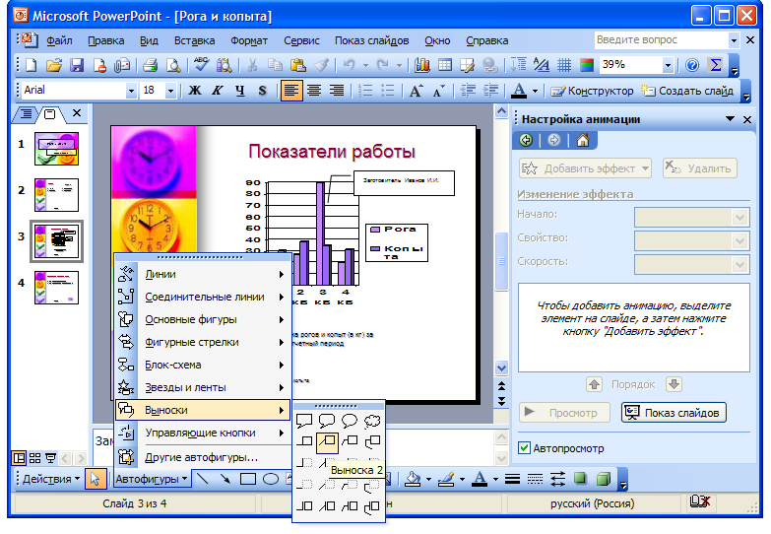Click the Показ слайдов button in pane
771x534 pixels.
[x=674, y=413]
